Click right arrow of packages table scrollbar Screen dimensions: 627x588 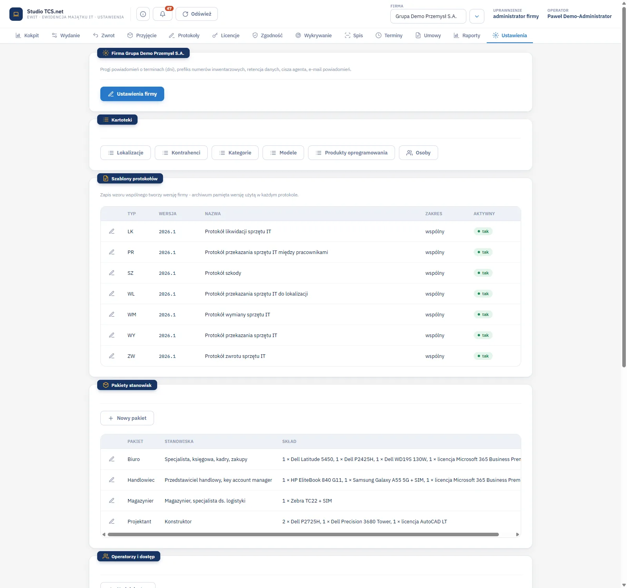tap(518, 534)
